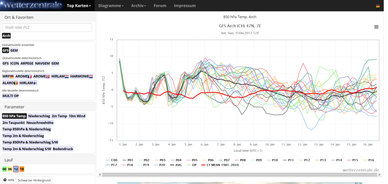Go to the Forum page

tap(160, 6)
